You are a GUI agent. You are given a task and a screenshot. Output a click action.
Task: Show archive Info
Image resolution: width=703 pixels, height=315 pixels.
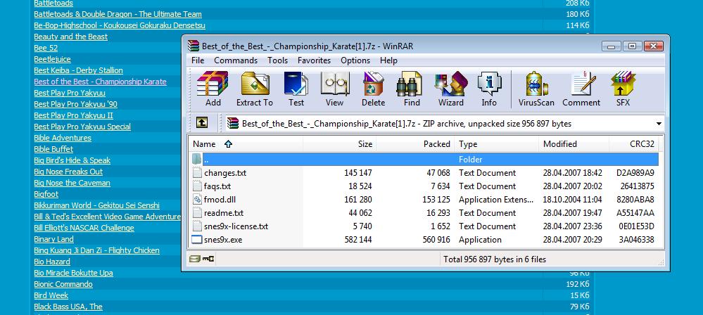[488, 89]
